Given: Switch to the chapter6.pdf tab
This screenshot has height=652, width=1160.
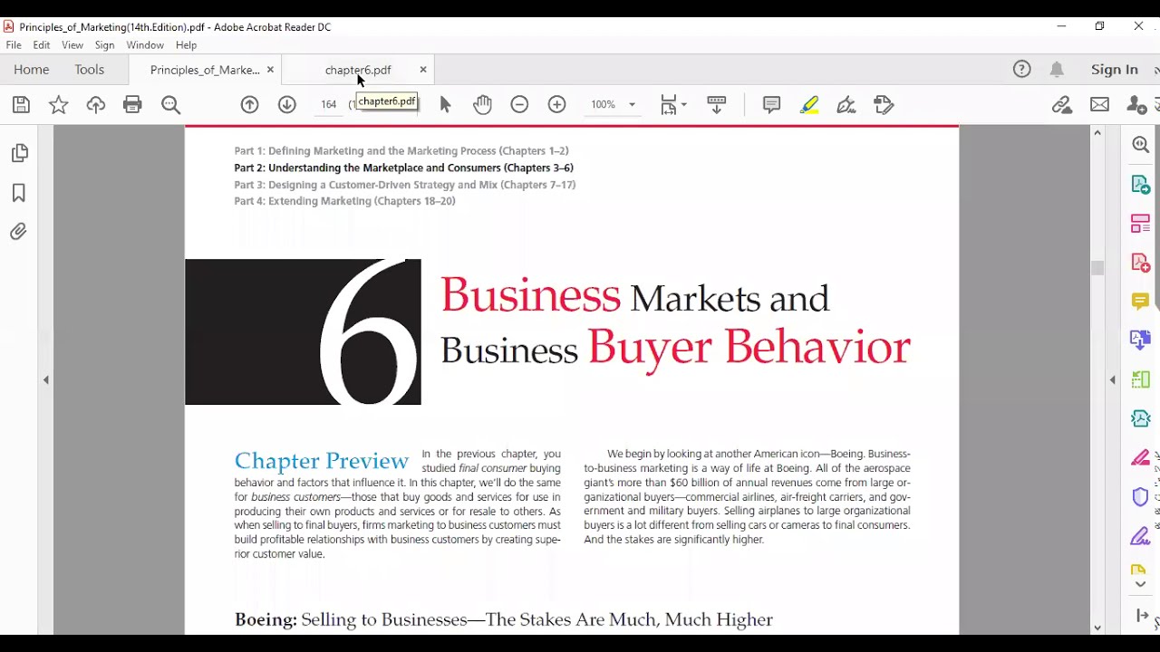Looking at the screenshot, I should (x=358, y=70).
